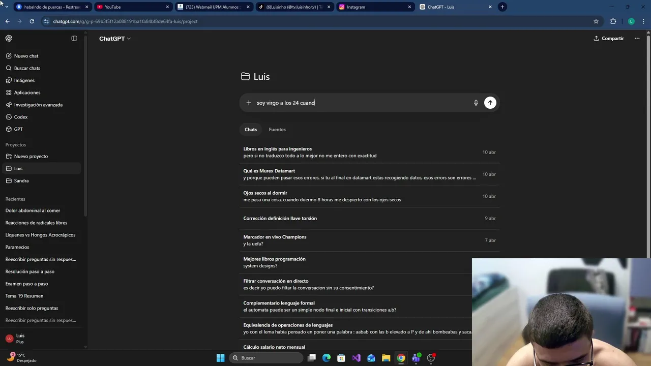The image size is (651, 366).
Task: Open tab search dropdown arrow
Action: (x=6, y=7)
